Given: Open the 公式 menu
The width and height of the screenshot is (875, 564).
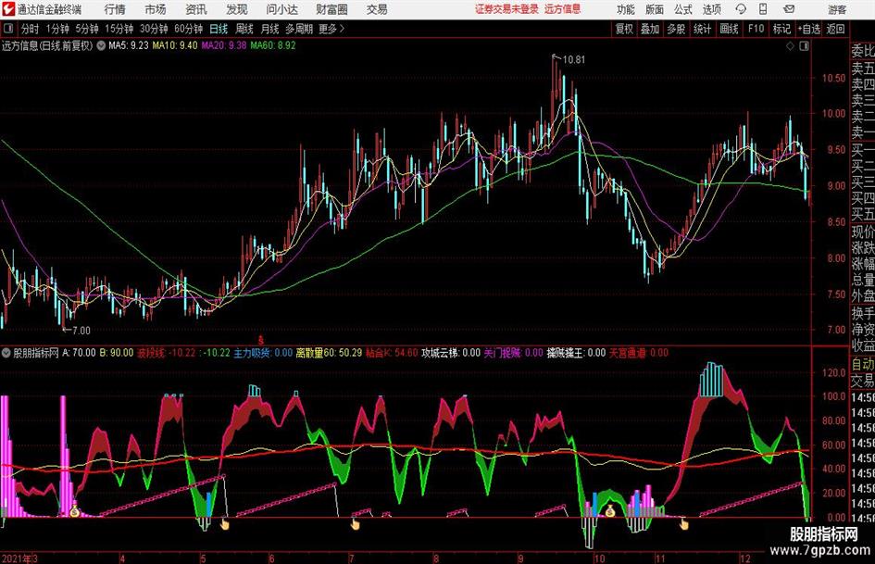Looking at the screenshot, I should pyautogui.click(x=683, y=9).
